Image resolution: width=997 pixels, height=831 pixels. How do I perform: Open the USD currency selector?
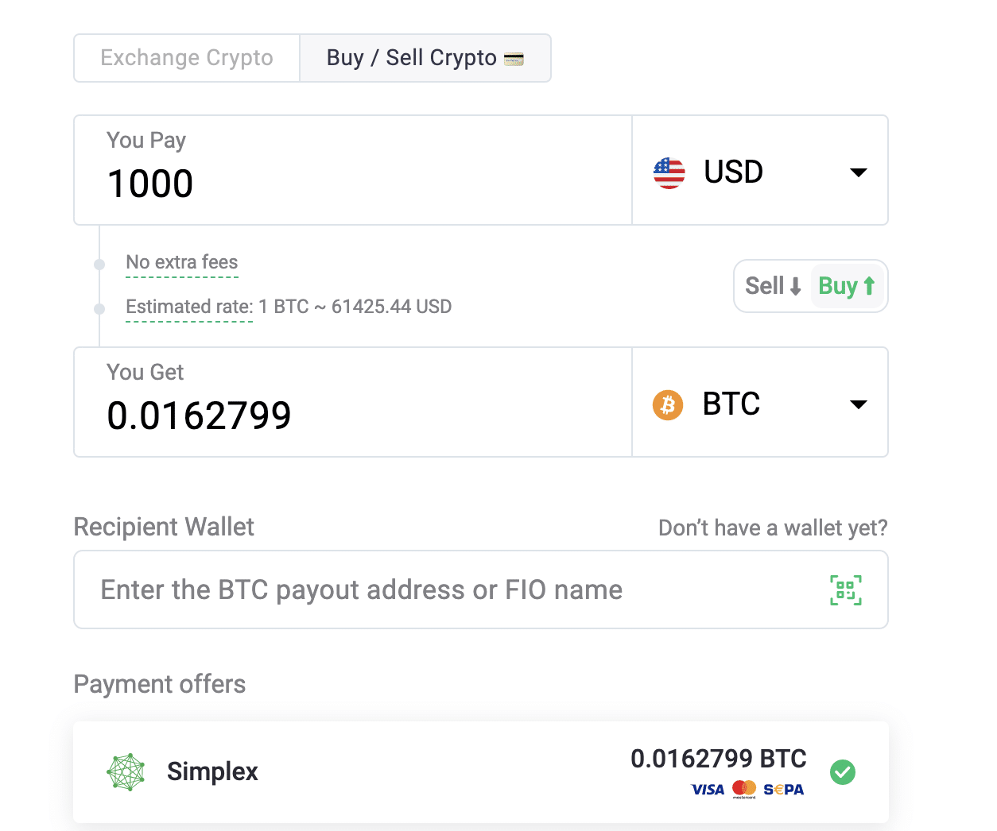[x=760, y=170]
